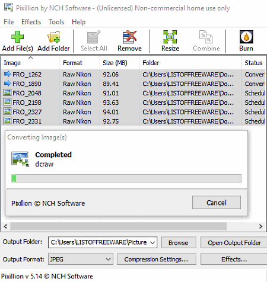
Task: Click the 93.63 size value
Action: pos(110,102)
